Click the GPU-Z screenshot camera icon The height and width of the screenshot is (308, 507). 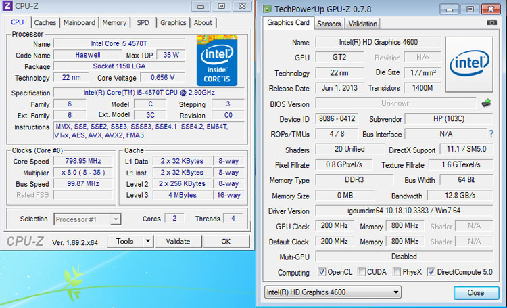[491, 22]
